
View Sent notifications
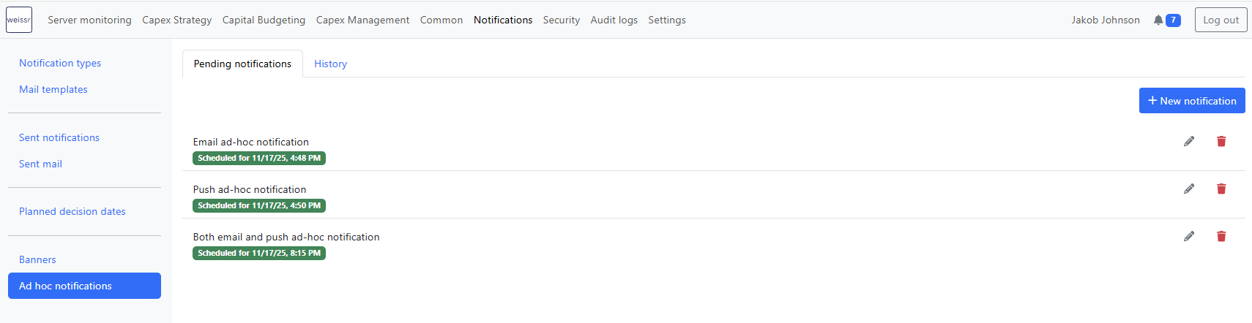tap(59, 137)
